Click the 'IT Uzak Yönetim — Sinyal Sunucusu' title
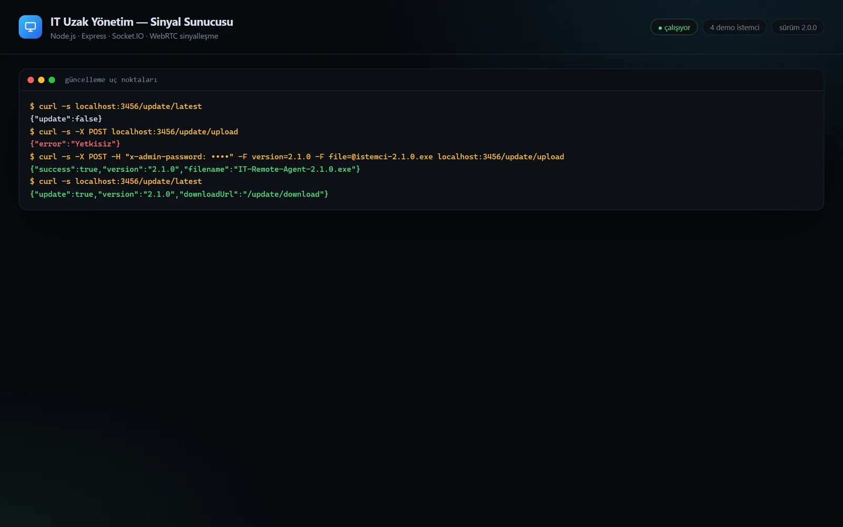Viewport: 843px width, 527px height. [142, 22]
